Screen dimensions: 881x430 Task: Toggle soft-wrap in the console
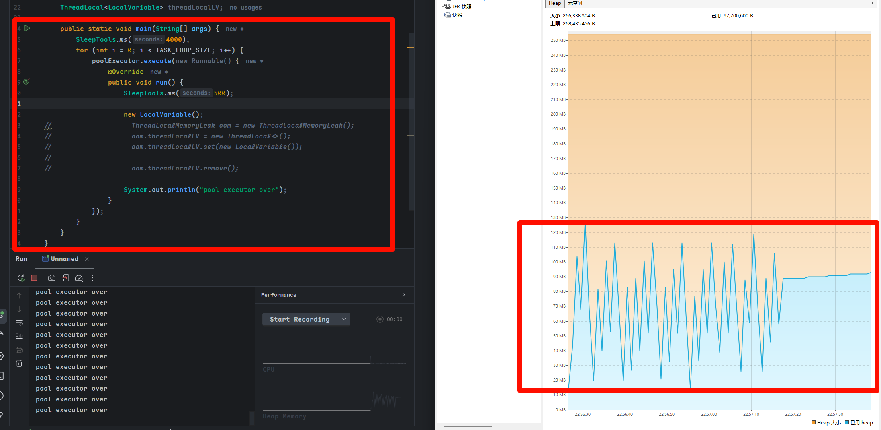[19, 323]
